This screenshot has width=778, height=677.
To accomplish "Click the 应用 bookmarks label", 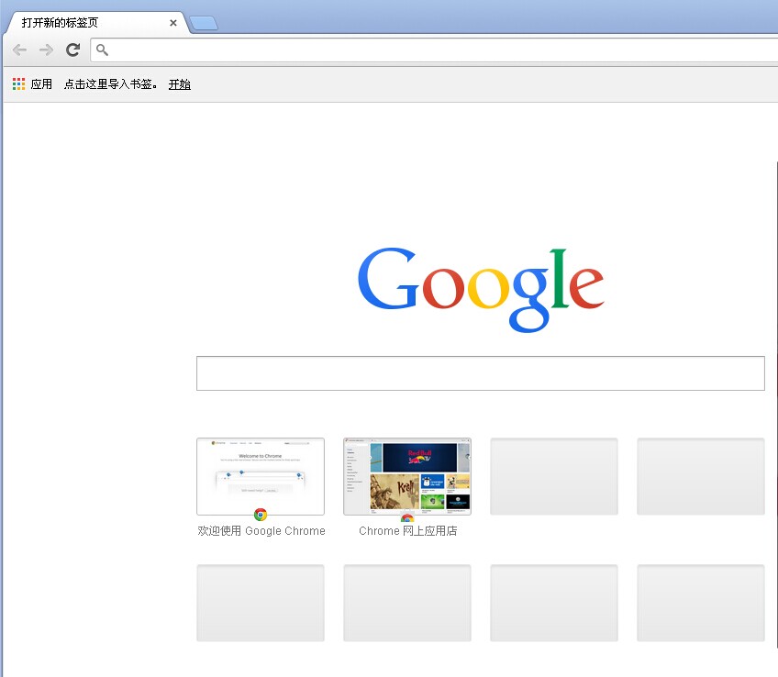I will click(x=41, y=83).
